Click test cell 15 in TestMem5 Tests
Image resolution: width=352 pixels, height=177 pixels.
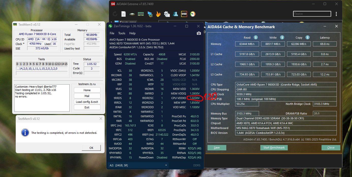click(66, 64)
